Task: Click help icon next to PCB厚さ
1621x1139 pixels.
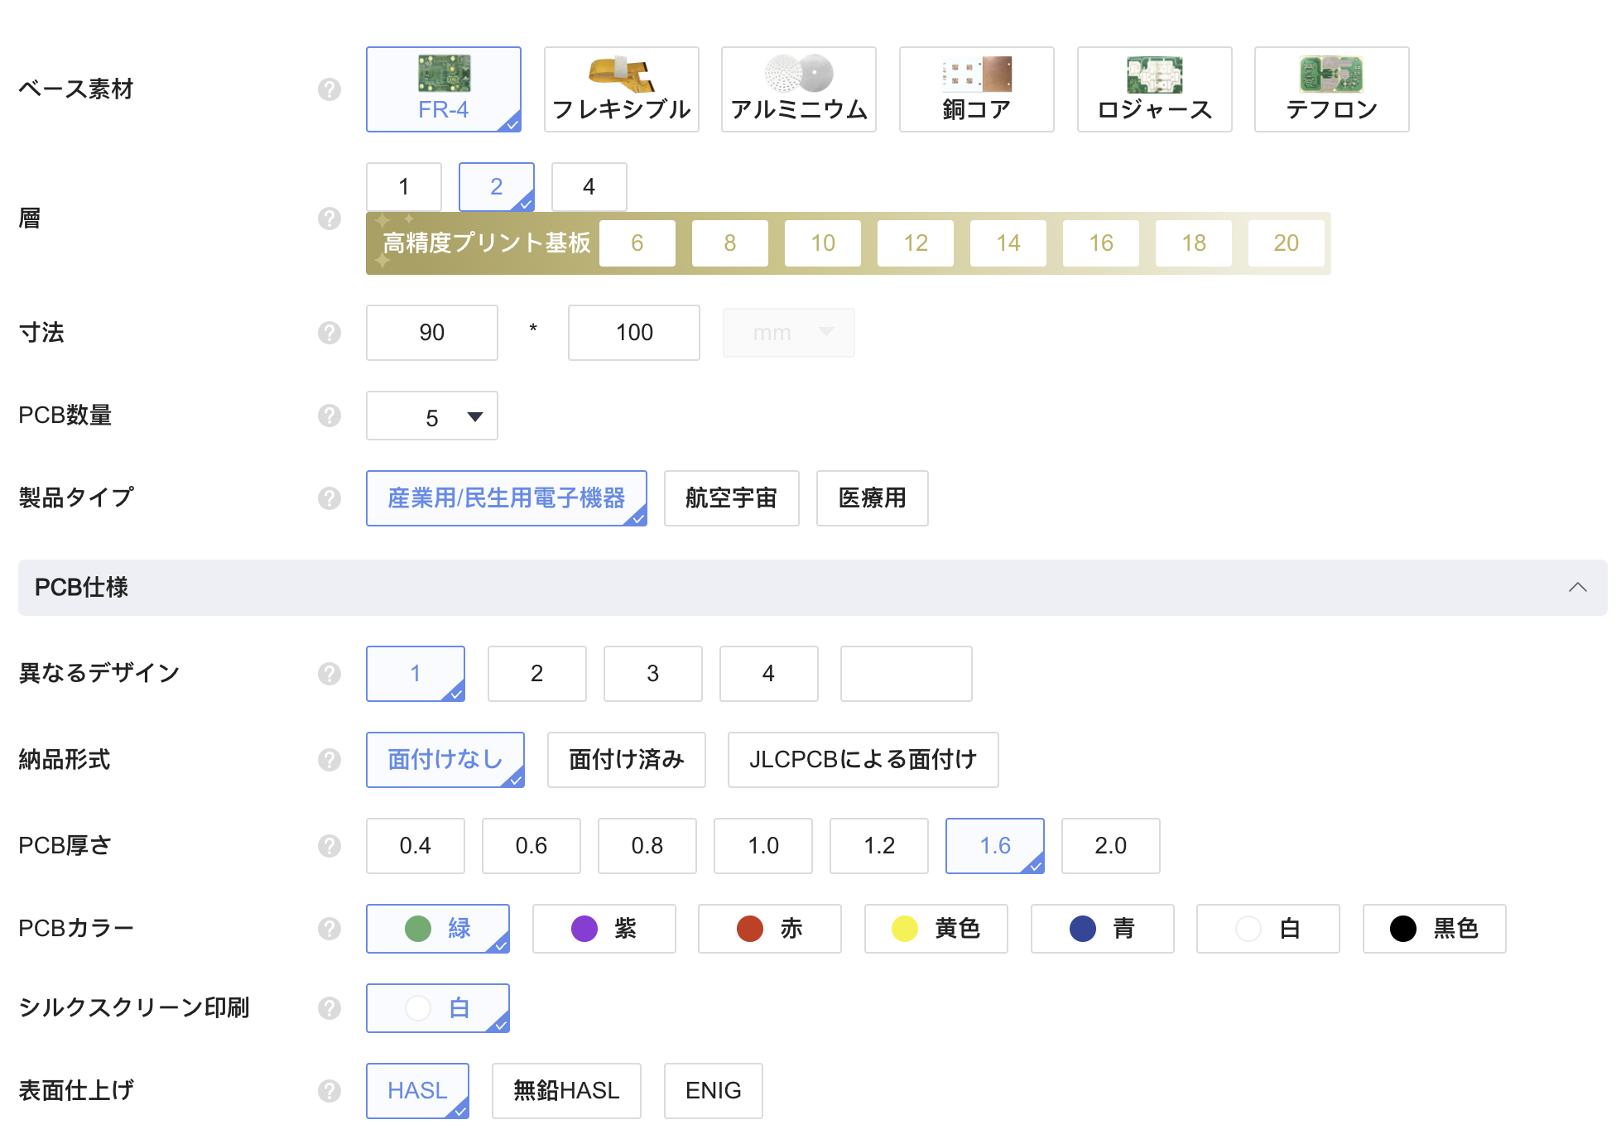Action: tap(329, 846)
